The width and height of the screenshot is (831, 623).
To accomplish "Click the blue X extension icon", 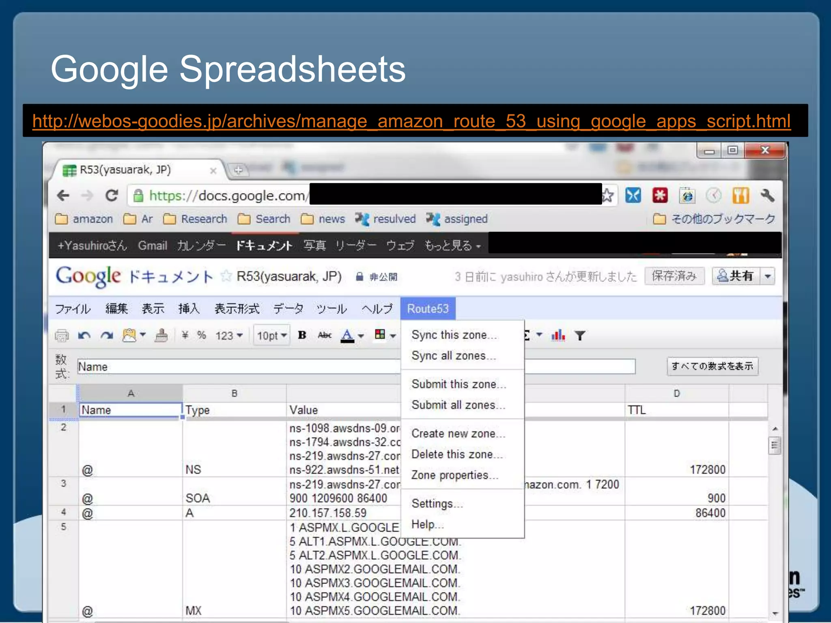I will [633, 195].
